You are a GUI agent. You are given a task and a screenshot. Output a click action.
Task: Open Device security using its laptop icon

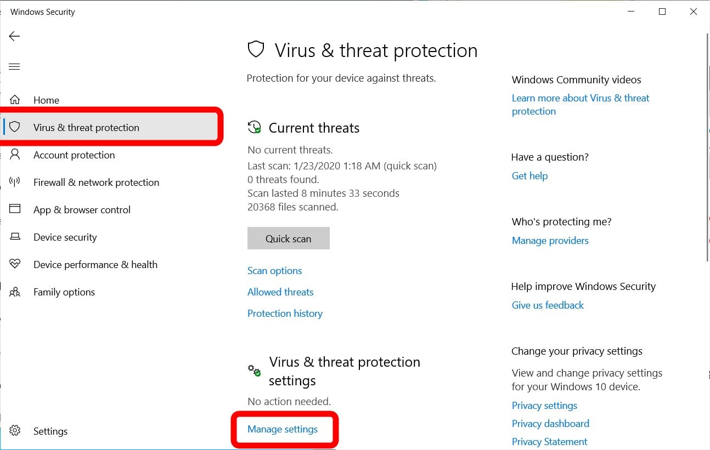(x=15, y=237)
